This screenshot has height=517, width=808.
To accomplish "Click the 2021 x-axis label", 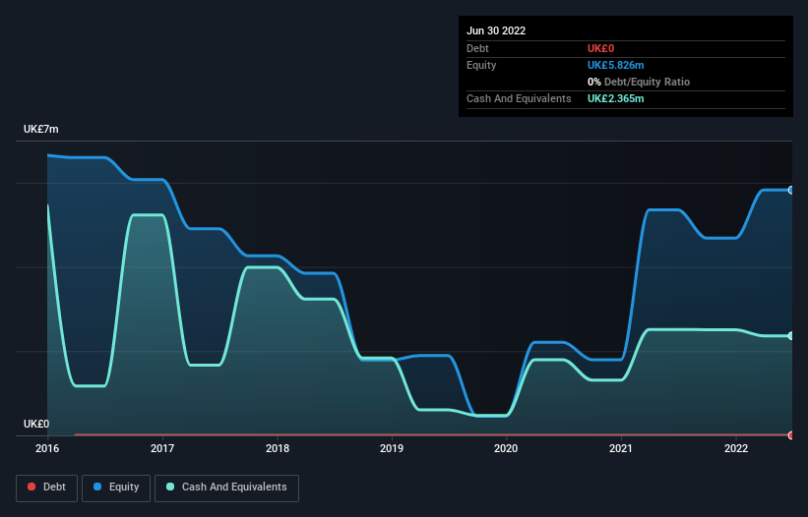I will [621, 448].
